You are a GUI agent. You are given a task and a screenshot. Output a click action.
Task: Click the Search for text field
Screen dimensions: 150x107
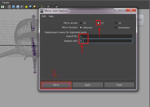pyautogui.click(x=105, y=36)
